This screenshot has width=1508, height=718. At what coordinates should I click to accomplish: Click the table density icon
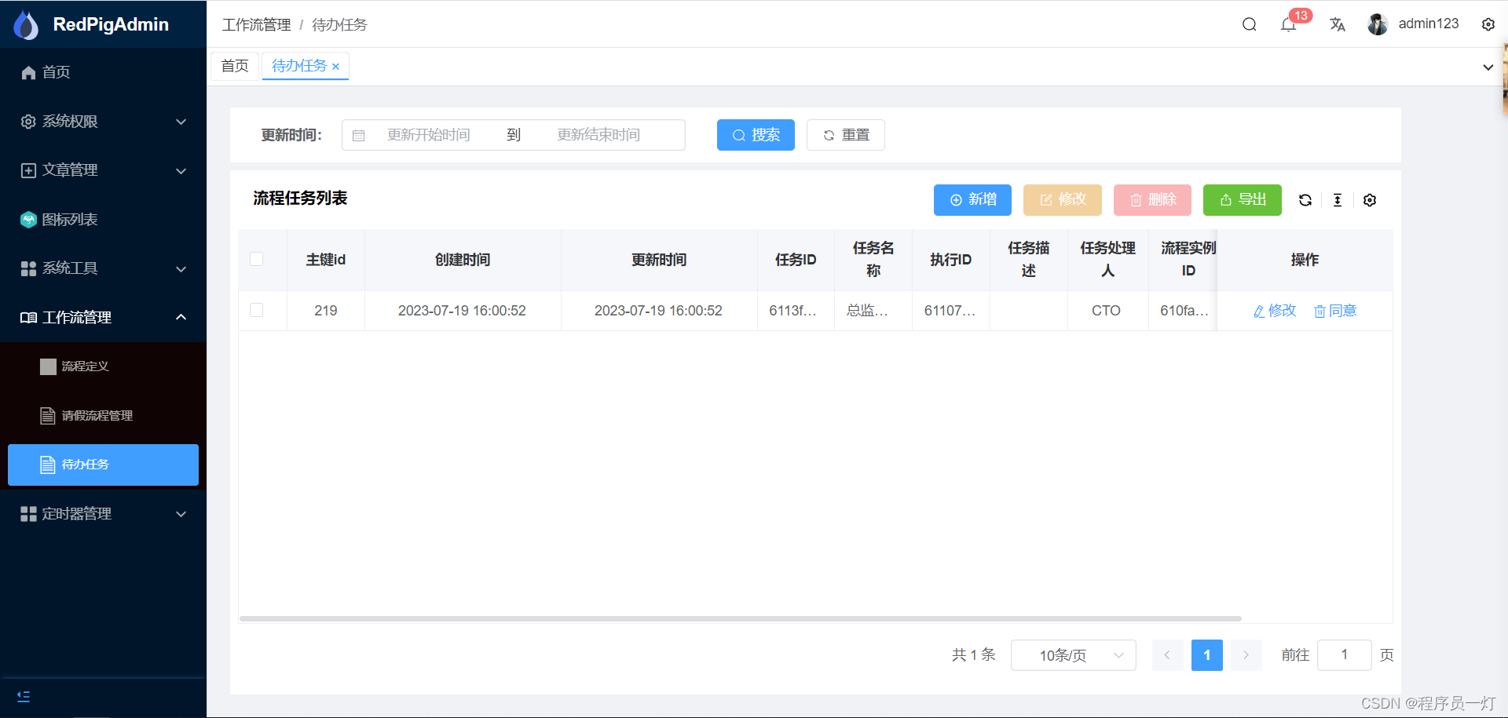tap(1338, 200)
